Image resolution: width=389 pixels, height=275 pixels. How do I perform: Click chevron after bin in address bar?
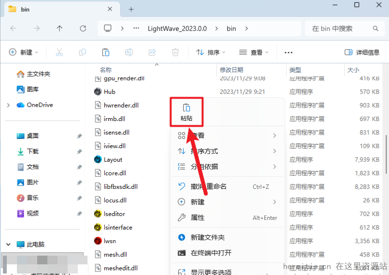pos(246,29)
